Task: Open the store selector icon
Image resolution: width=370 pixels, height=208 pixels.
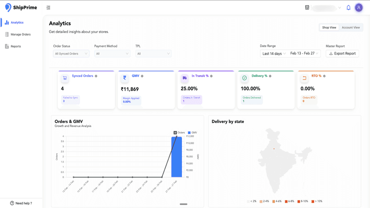Action: [307, 8]
